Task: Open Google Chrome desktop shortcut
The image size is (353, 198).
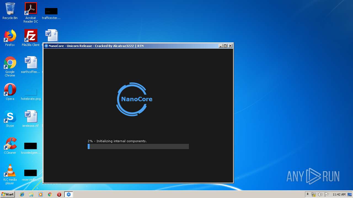Action: (10, 67)
